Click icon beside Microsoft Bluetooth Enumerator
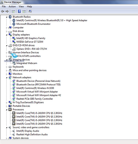The image size is (138, 144). tap(14, 24)
